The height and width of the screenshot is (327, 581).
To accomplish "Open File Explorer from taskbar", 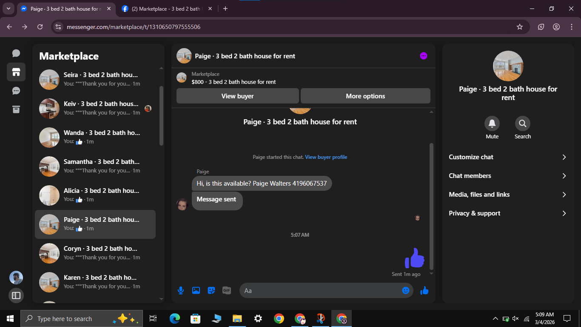I will [x=237, y=318].
